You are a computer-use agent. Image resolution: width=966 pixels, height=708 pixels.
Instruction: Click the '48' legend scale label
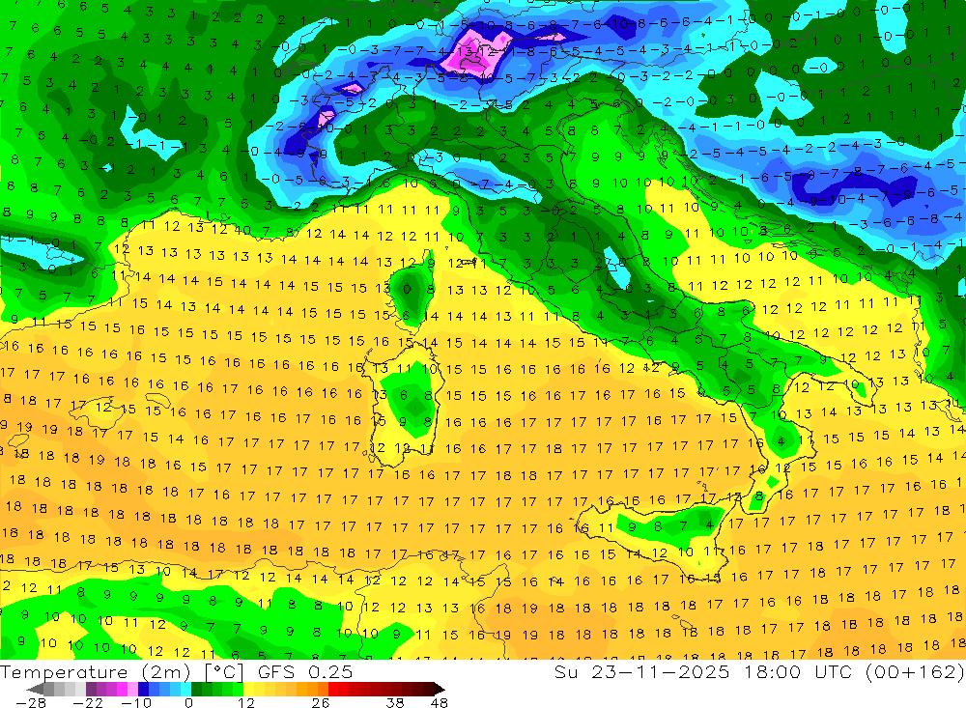pos(440,702)
